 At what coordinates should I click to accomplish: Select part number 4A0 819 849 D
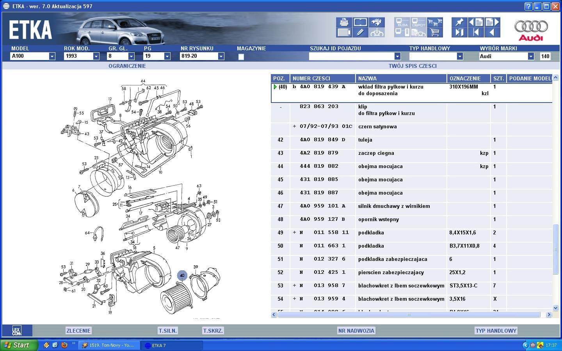[x=322, y=140]
